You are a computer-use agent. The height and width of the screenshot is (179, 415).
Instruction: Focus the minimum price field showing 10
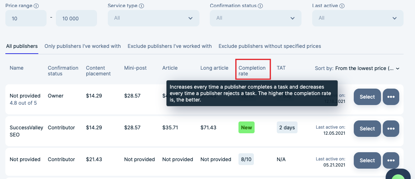tap(26, 18)
